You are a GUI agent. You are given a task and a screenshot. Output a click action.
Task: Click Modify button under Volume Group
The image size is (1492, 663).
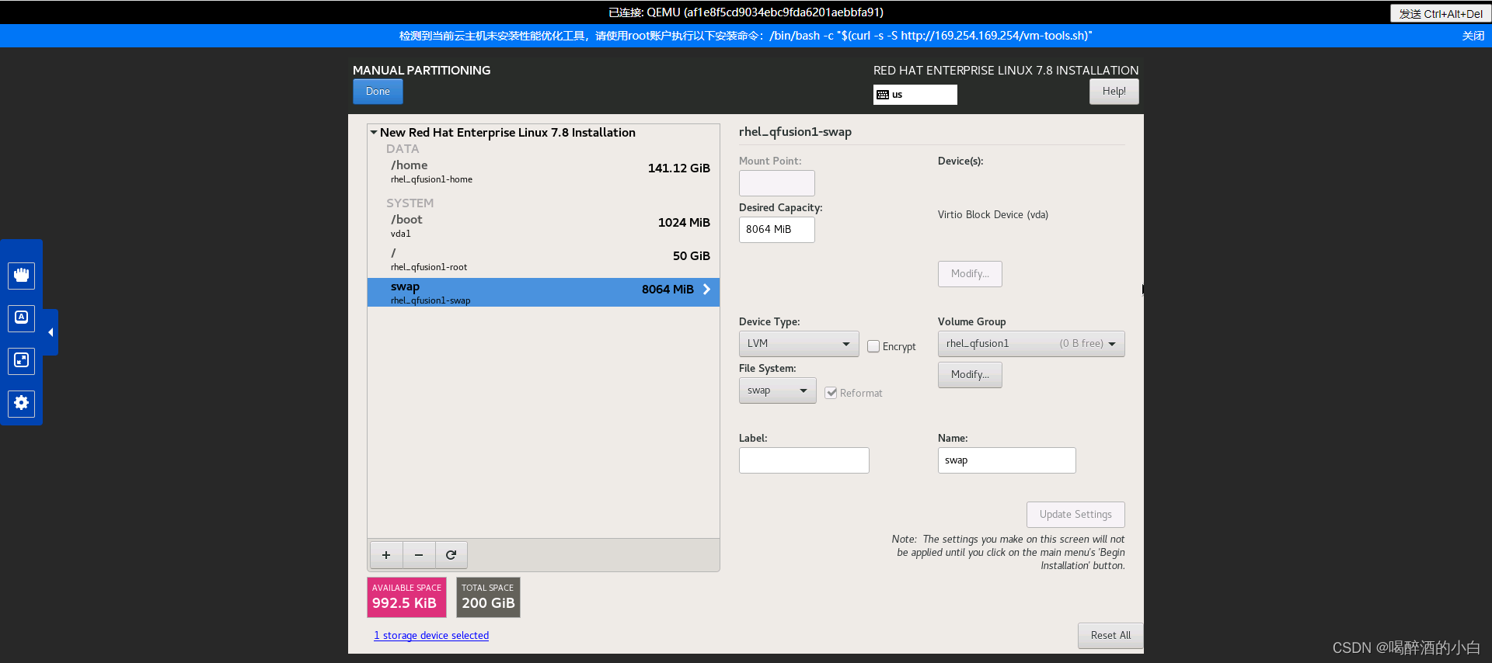(970, 375)
